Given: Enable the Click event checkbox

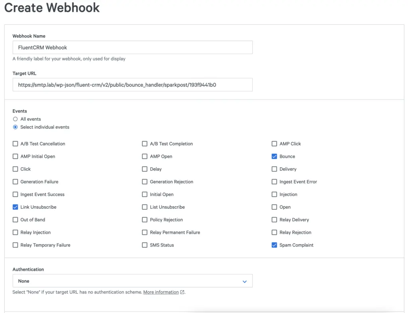Looking at the screenshot, I should click(x=16, y=169).
